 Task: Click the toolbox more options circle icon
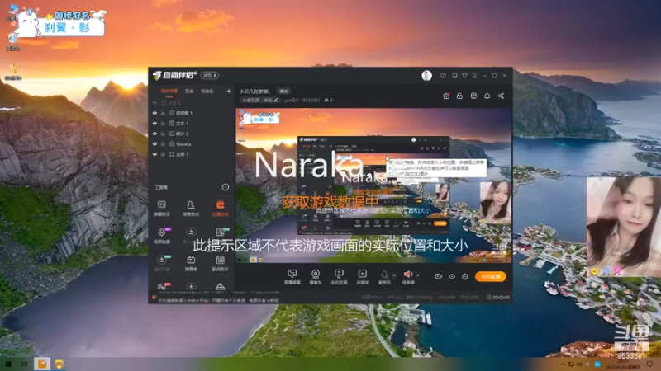pyautogui.click(x=226, y=187)
